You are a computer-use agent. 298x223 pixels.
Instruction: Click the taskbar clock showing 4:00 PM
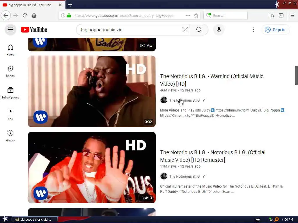pos(287,220)
